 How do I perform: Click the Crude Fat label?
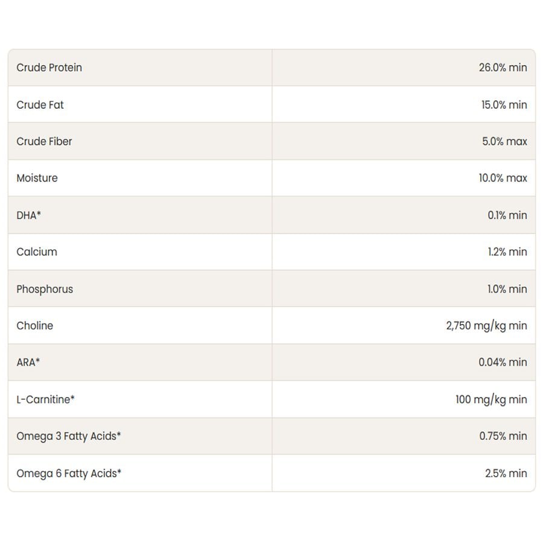(x=40, y=105)
